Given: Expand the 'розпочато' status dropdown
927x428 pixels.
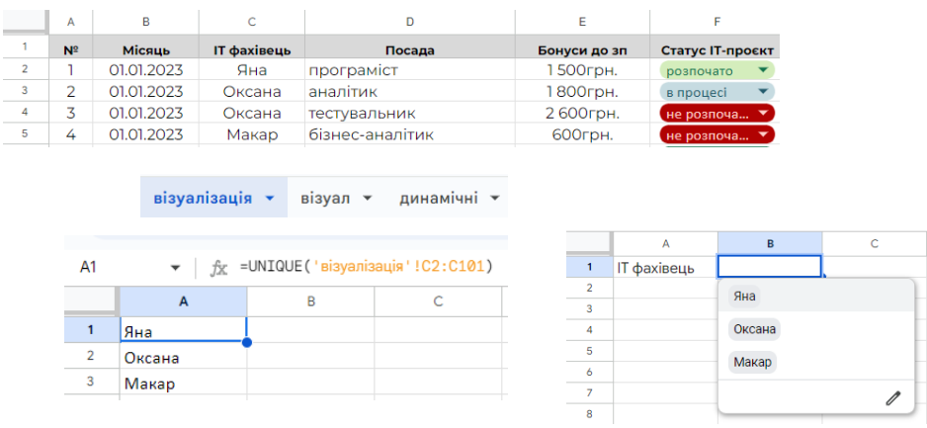Looking at the screenshot, I should tap(762, 71).
